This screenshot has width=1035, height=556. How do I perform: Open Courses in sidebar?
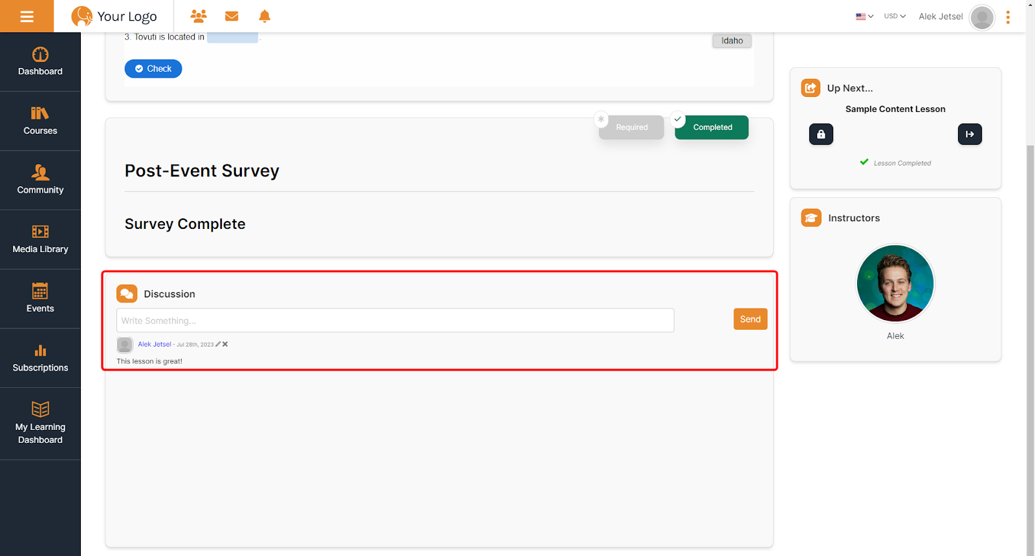click(40, 121)
